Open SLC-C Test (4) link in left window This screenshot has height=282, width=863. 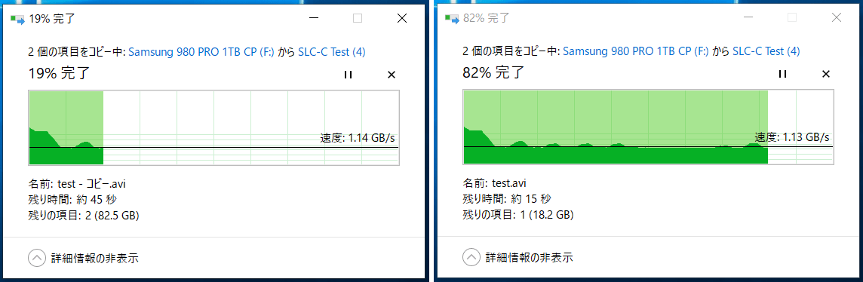point(332,52)
